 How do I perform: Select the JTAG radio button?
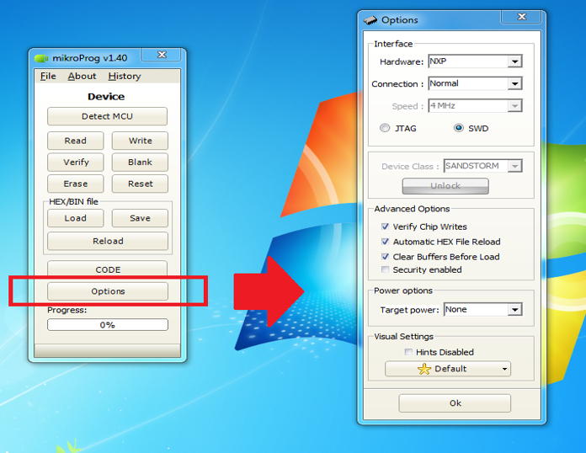[x=385, y=128]
